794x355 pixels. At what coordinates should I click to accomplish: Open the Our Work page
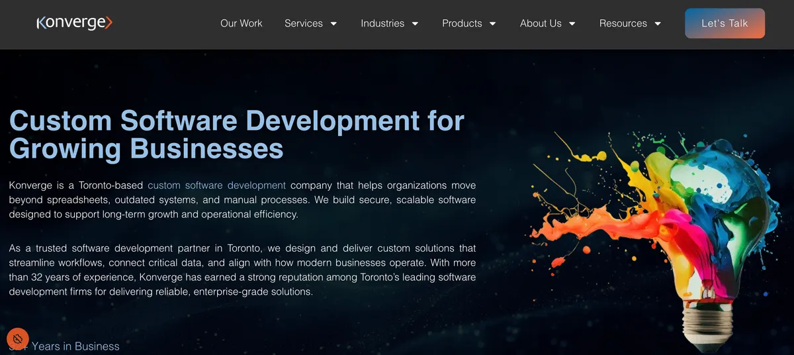click(241, 23)
